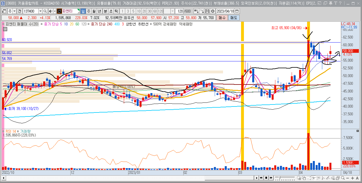The width and height of the screenshot is (362, 183).
Task: Click the date field 2023/04/18
Action: tap(225, 11)
